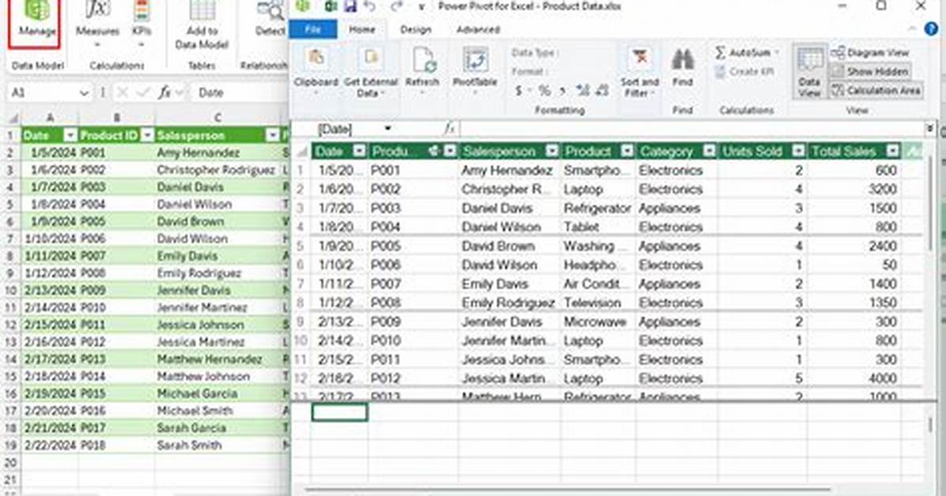Viewport: 946px width, 496px height.
Task: Click horizontal scrollbar in Power Pivot
Action: pyautogui.click(x=569, y=490)
